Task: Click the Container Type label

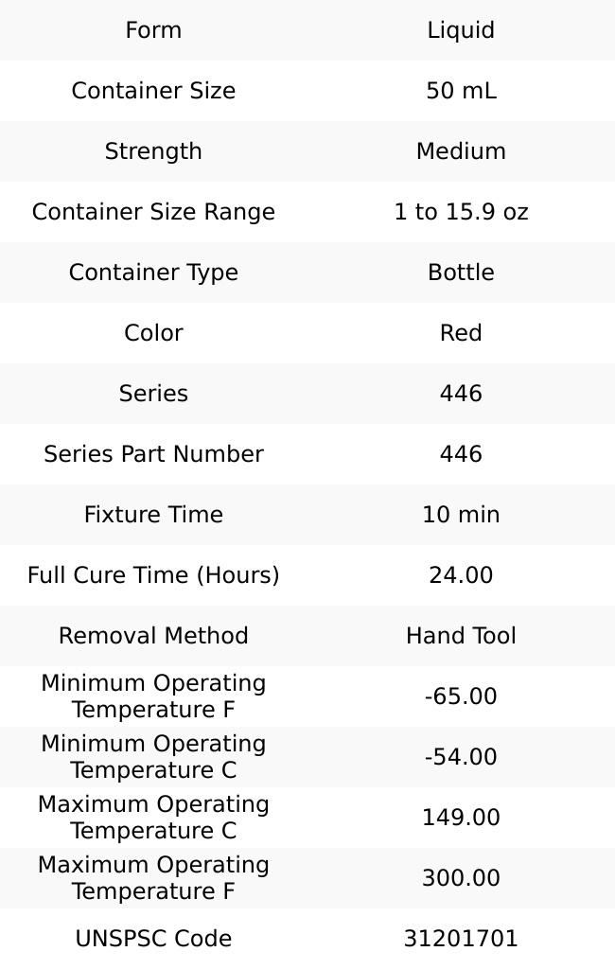Action: click(x=153, y=273)
